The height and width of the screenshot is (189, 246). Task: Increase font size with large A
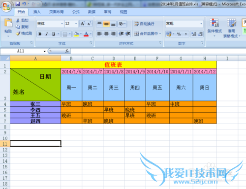tap(83, 24)
